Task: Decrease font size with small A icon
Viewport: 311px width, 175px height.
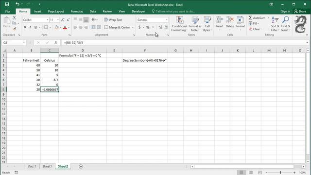Action: point(68,20)
